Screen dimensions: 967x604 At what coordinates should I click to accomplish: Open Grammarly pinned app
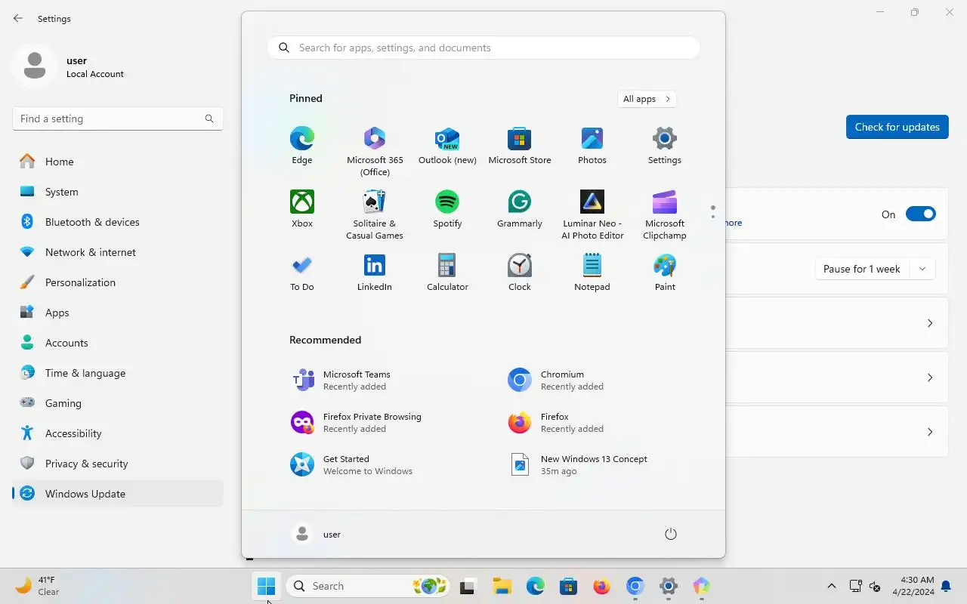tap(520, 209)
